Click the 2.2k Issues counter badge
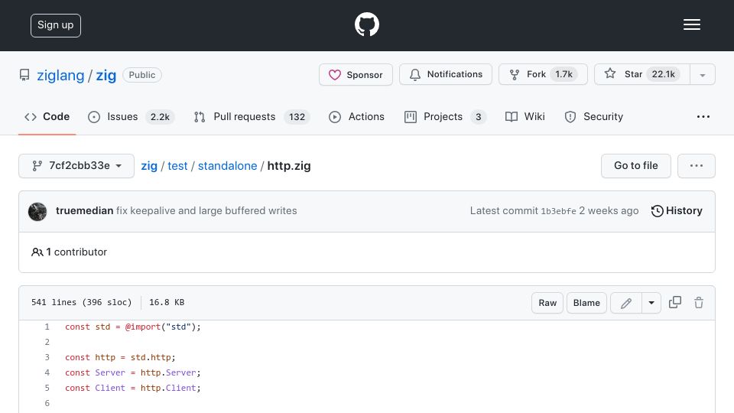 point(160,116)
